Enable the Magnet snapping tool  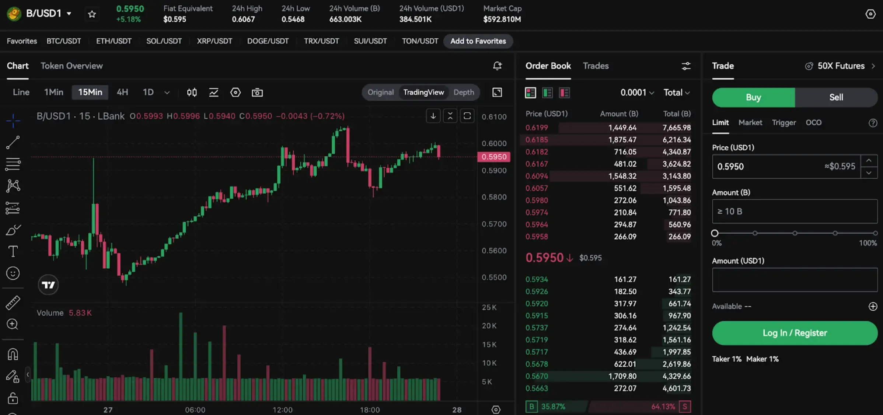coord(13,353)
